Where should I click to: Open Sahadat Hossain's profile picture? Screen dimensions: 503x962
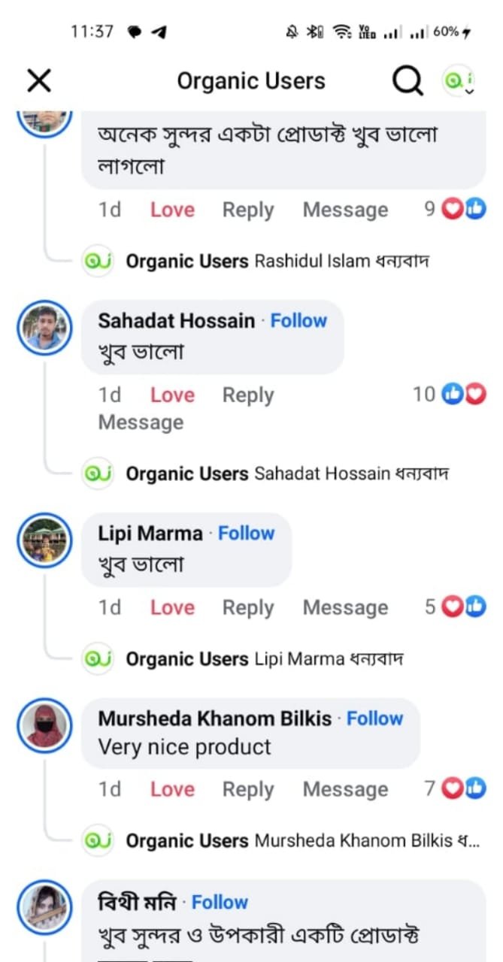pos(44,328)
